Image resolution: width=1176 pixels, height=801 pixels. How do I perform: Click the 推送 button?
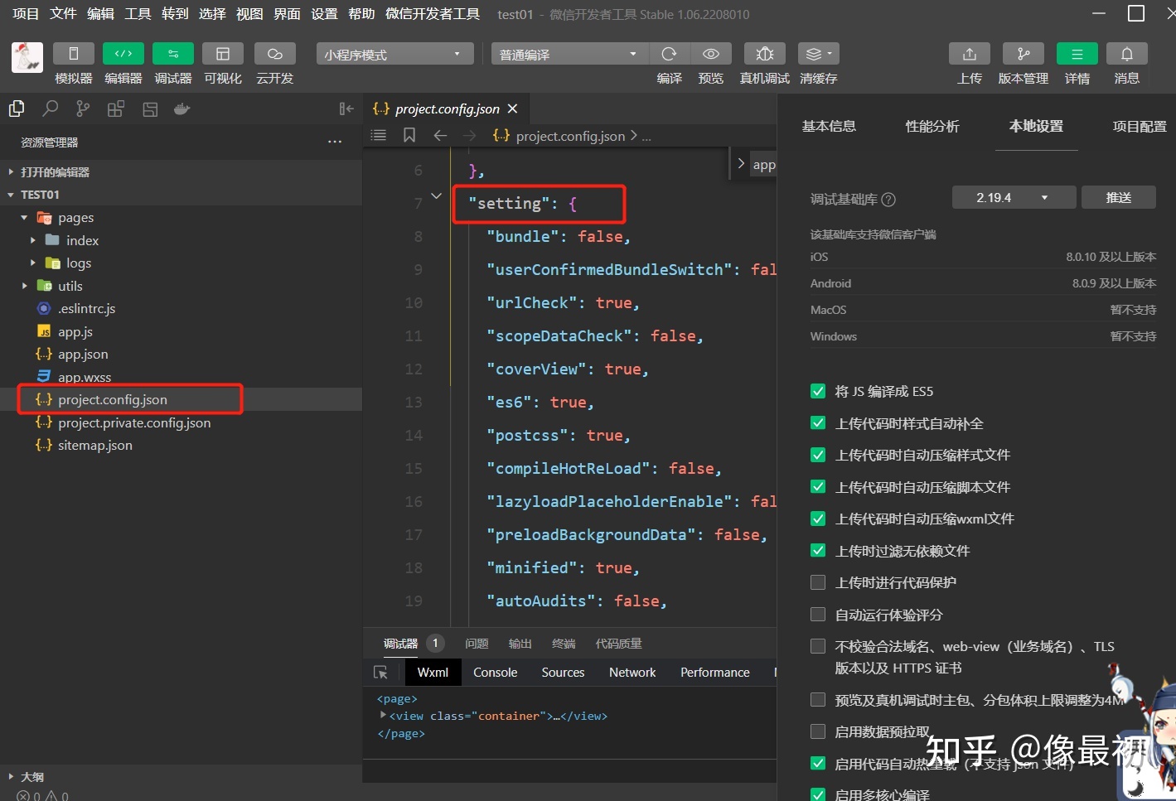[1118, 198]
